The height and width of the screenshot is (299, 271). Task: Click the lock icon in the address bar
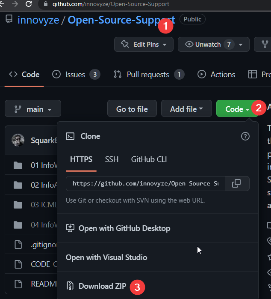coord(46,4)
